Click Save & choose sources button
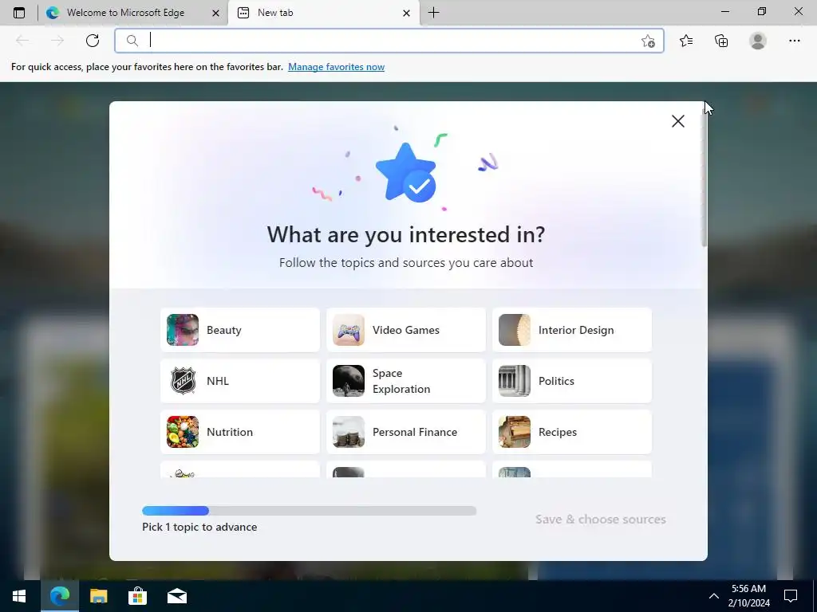 (x=600, y=519)
